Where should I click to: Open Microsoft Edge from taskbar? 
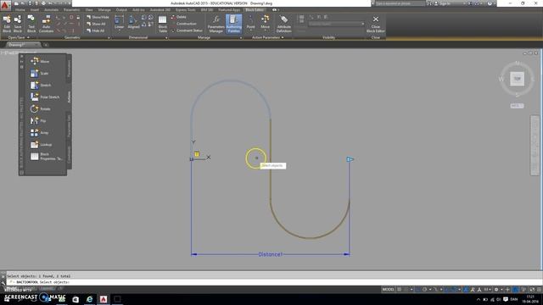click(89, 299)
